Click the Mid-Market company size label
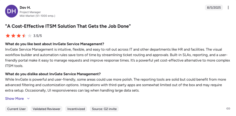 click(x=37, y=16)
